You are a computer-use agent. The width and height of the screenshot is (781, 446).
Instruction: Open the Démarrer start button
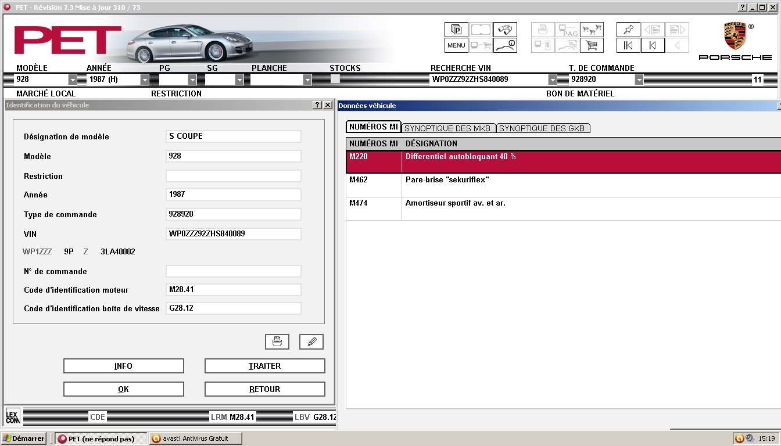[x=24, y=438]
